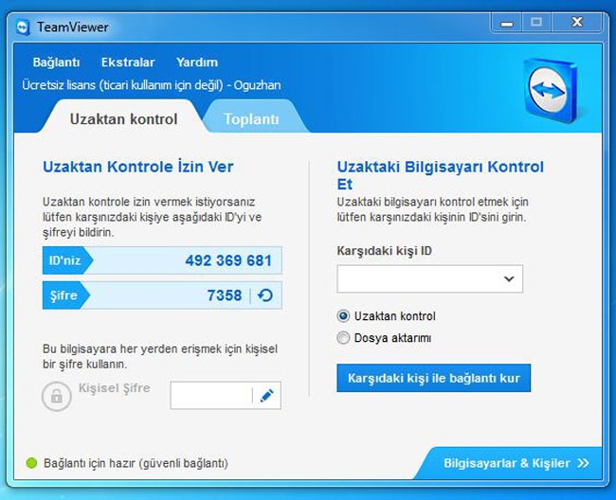Maximize the TeamViewer window

536,23
